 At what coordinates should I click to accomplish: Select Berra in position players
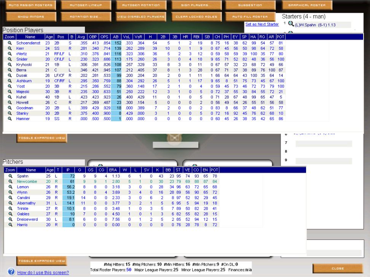click(21, 70)
